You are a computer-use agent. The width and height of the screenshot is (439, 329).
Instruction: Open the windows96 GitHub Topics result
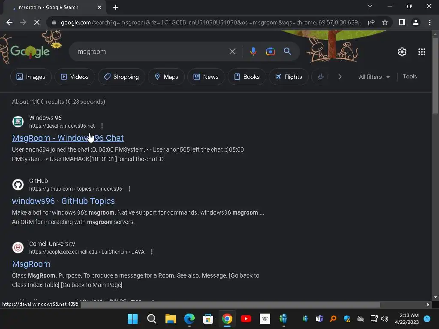[x=63, y=201]
